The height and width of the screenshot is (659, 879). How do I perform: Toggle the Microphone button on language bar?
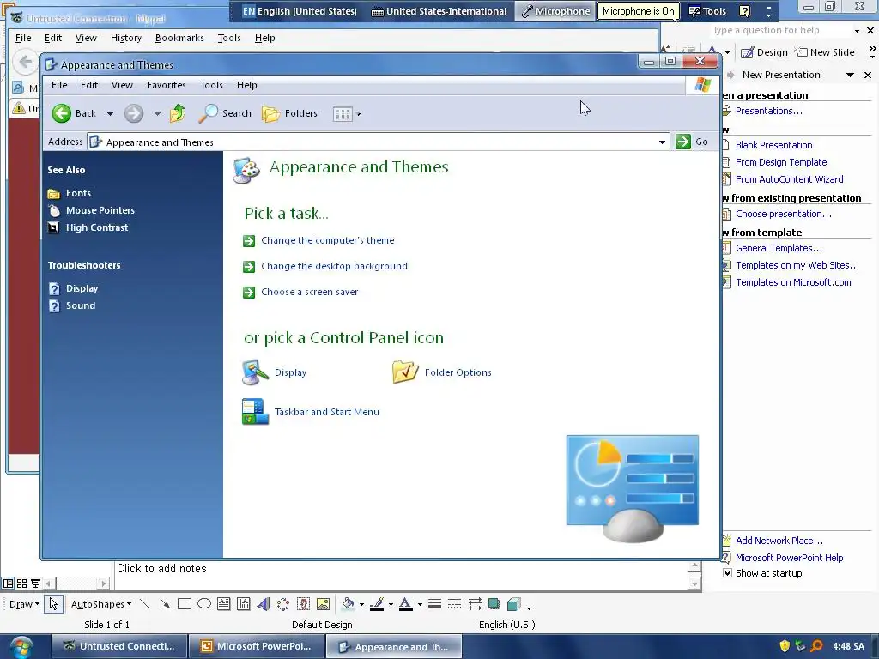[x=555, y=11]
